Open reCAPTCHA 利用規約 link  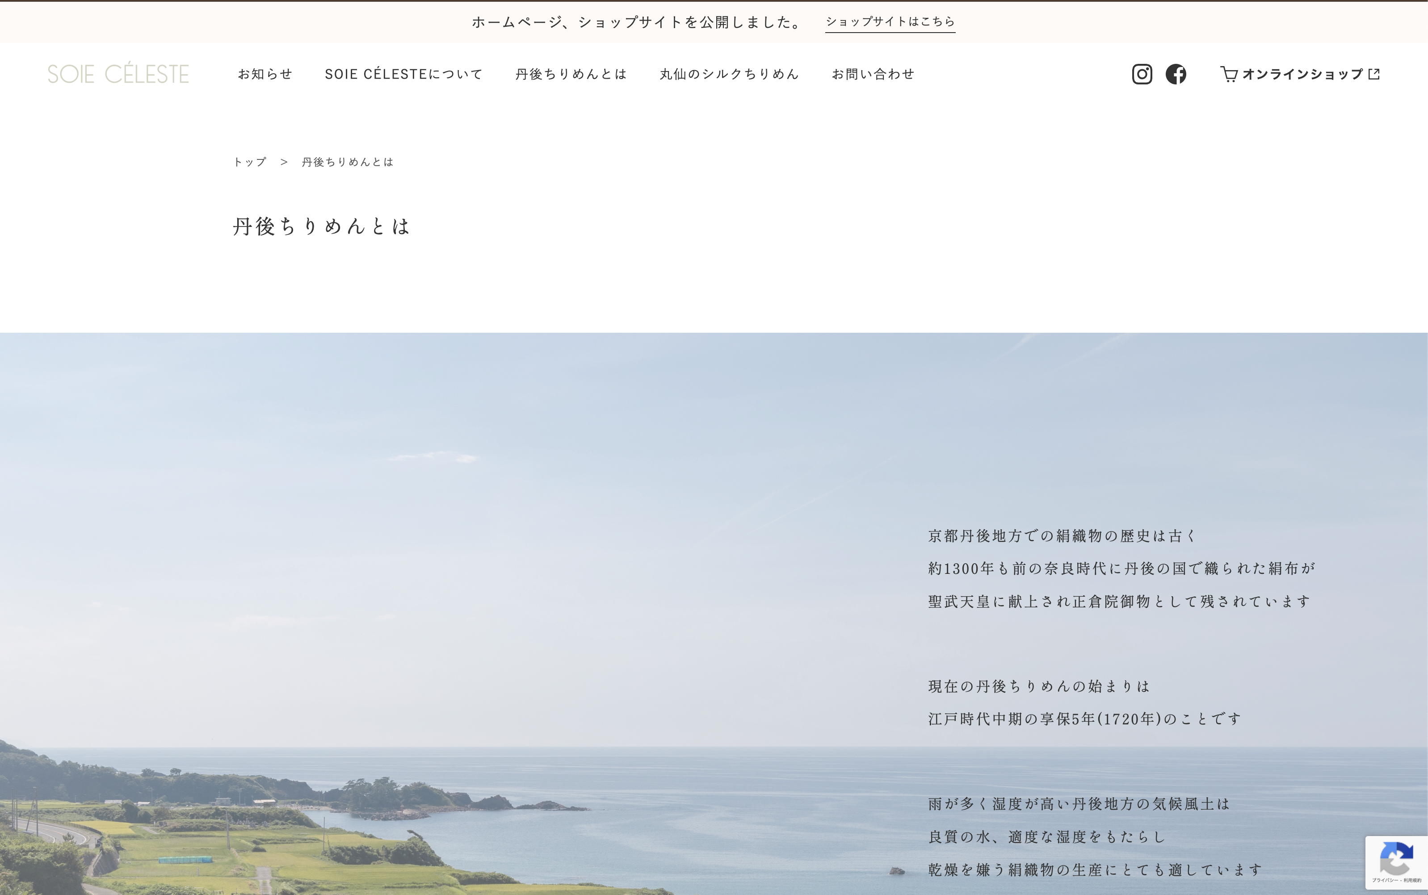point(1412,880)
